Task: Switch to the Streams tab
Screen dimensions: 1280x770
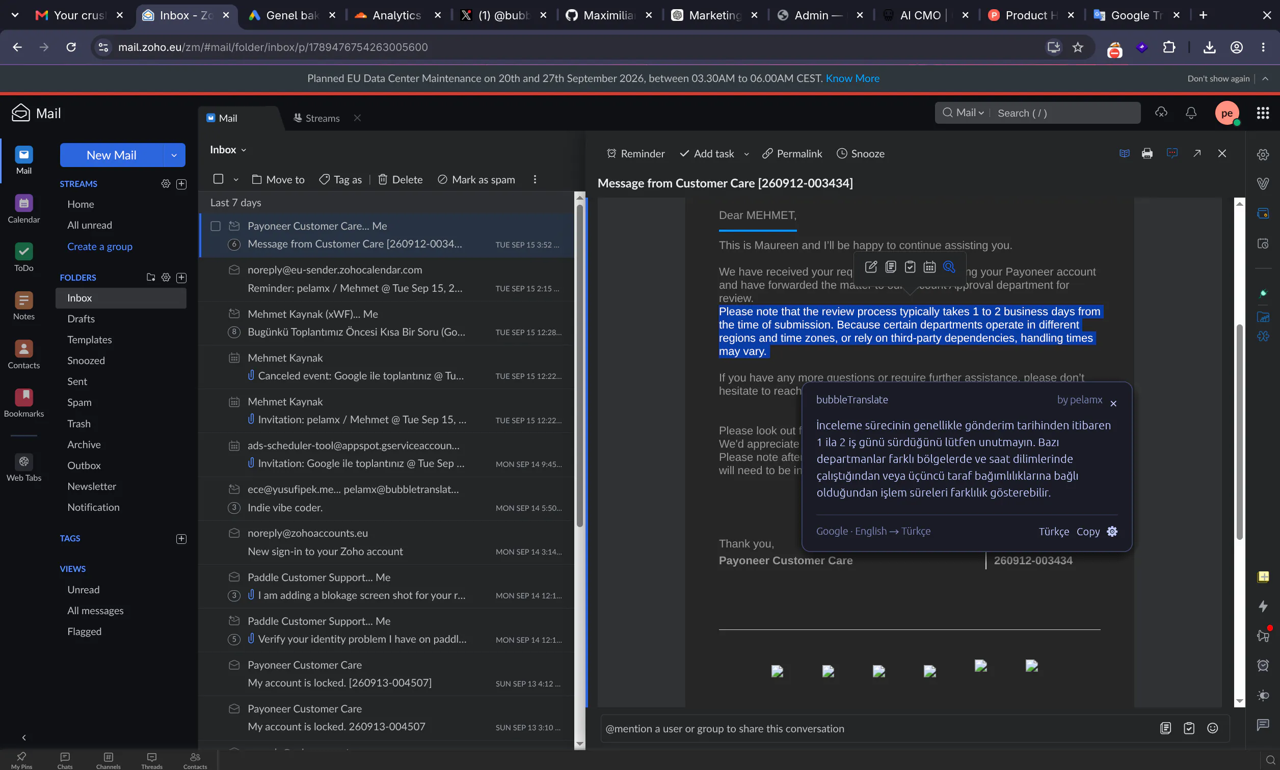Action: (x=316, y=118)
